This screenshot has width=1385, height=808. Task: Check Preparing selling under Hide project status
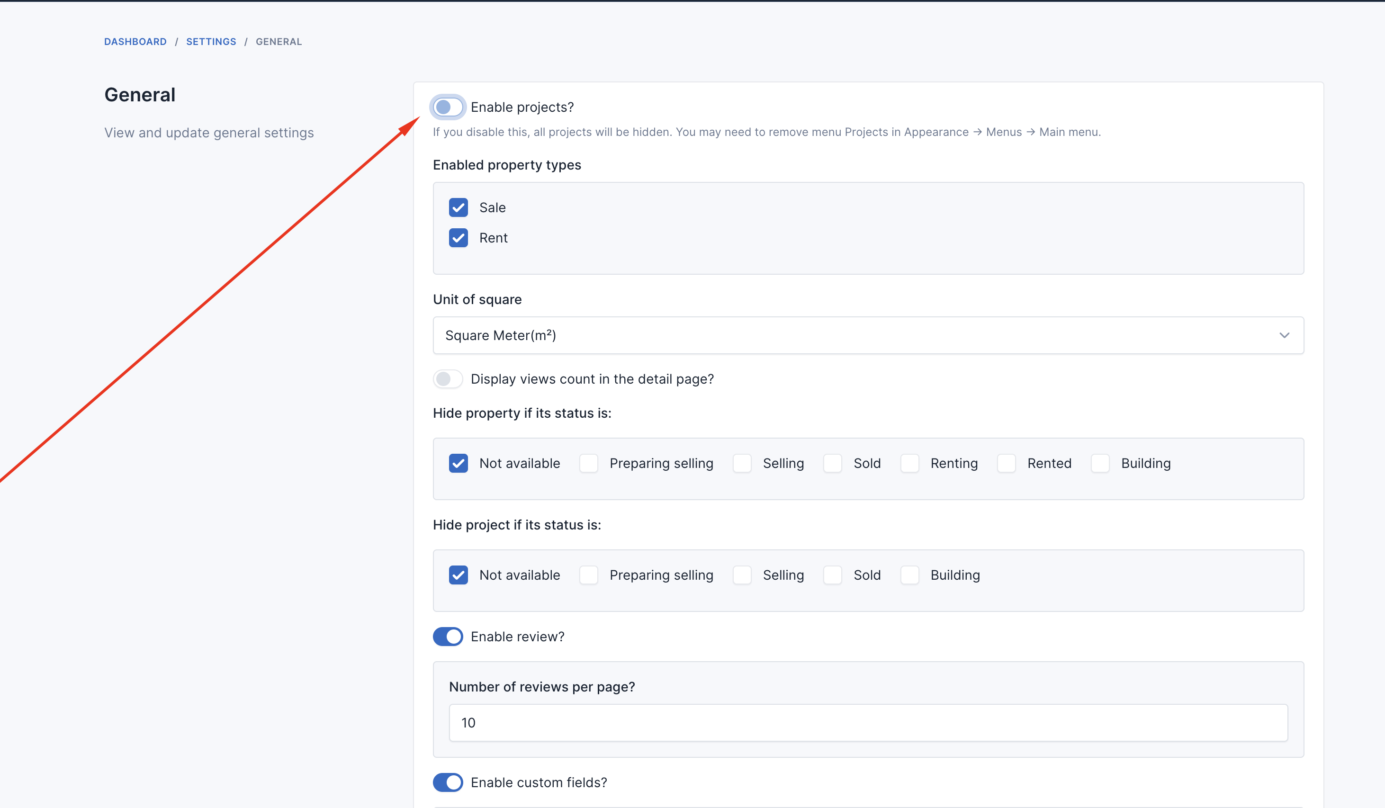click(589, 575)
